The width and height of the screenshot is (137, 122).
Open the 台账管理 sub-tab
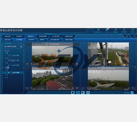(x=31, y=40)
